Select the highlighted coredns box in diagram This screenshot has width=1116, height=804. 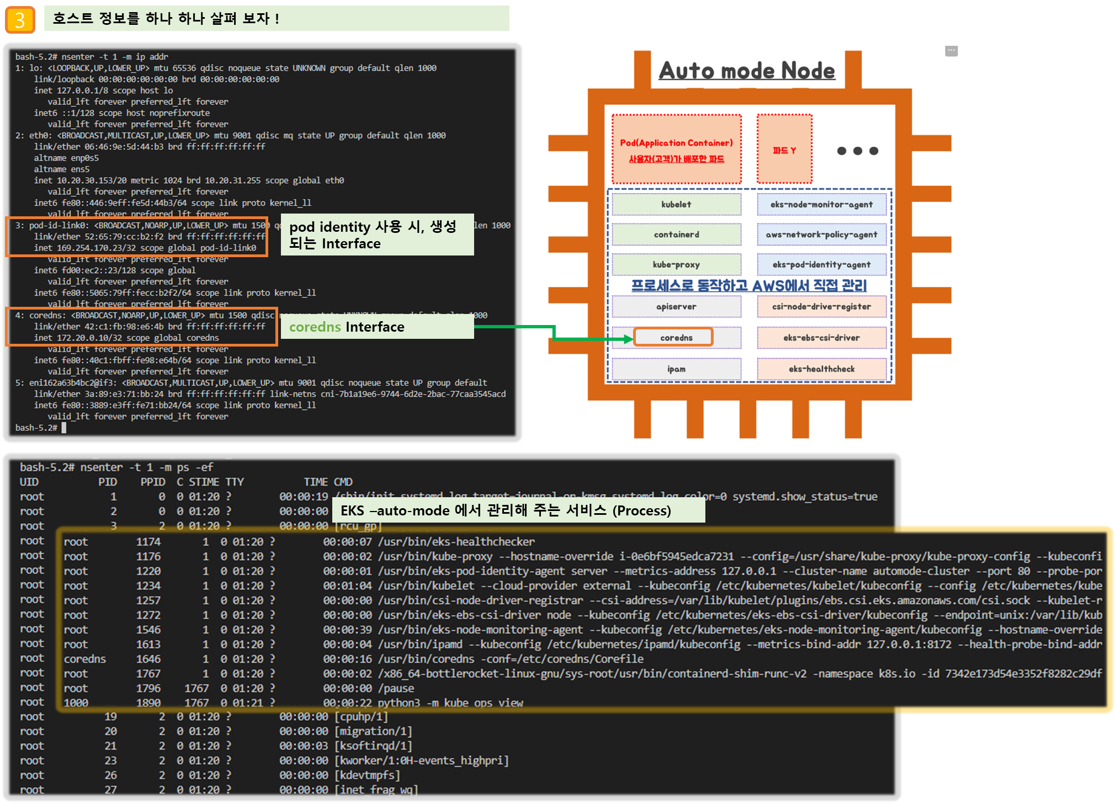[x=673, y=337]
